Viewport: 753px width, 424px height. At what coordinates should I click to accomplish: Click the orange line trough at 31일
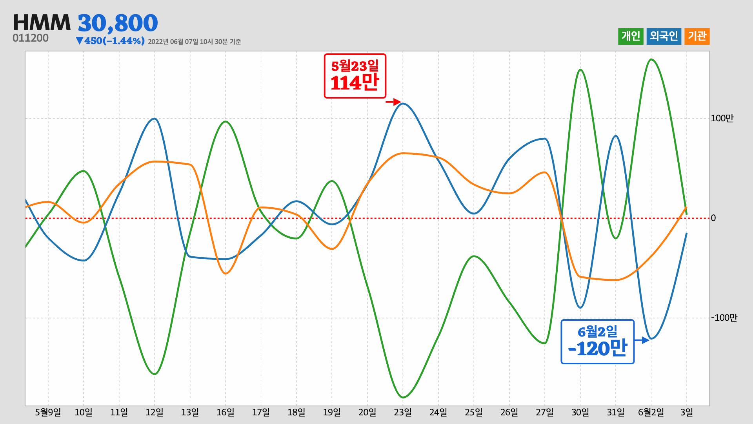coord(616,280)
